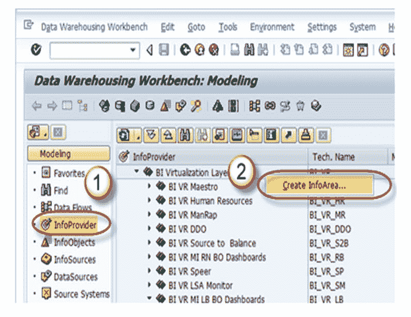The image size is (411, 317).
Task: Expand the BI VR Human Resources node
Action: (149, 201)
